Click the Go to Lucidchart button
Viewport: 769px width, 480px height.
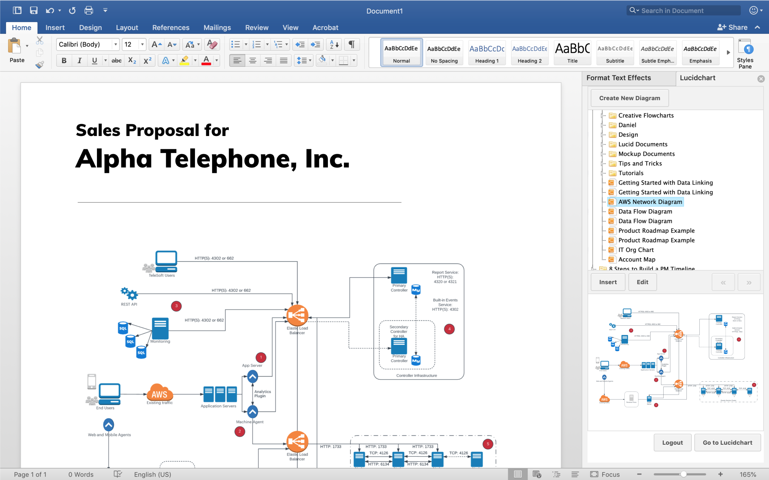pos(727,442)
